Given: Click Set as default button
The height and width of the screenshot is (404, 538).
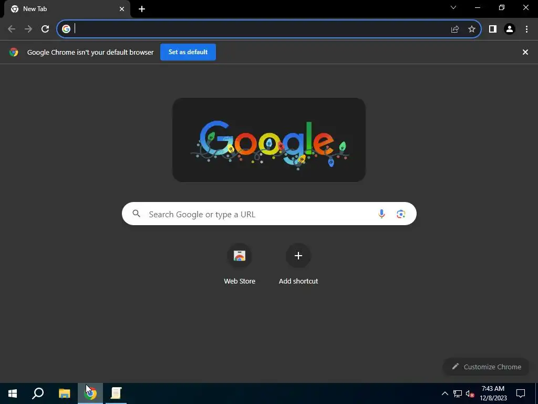Looking at the screenshot, I should [x=188, y=52].
